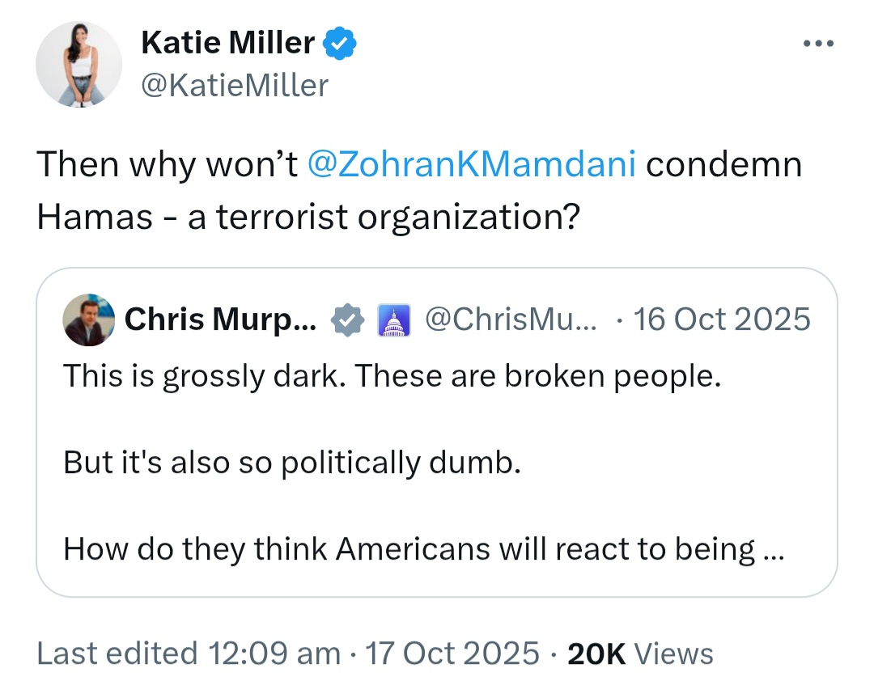
Task: Click Chris Murphy's avatar in quoted post
Action: coord(89,319)
